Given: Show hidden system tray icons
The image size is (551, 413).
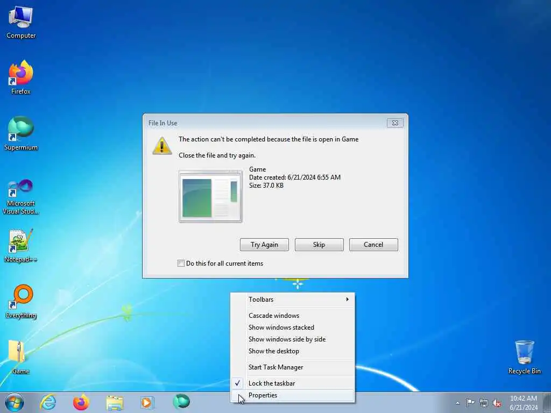Looking at the screenshot, I should pos(457,403).
